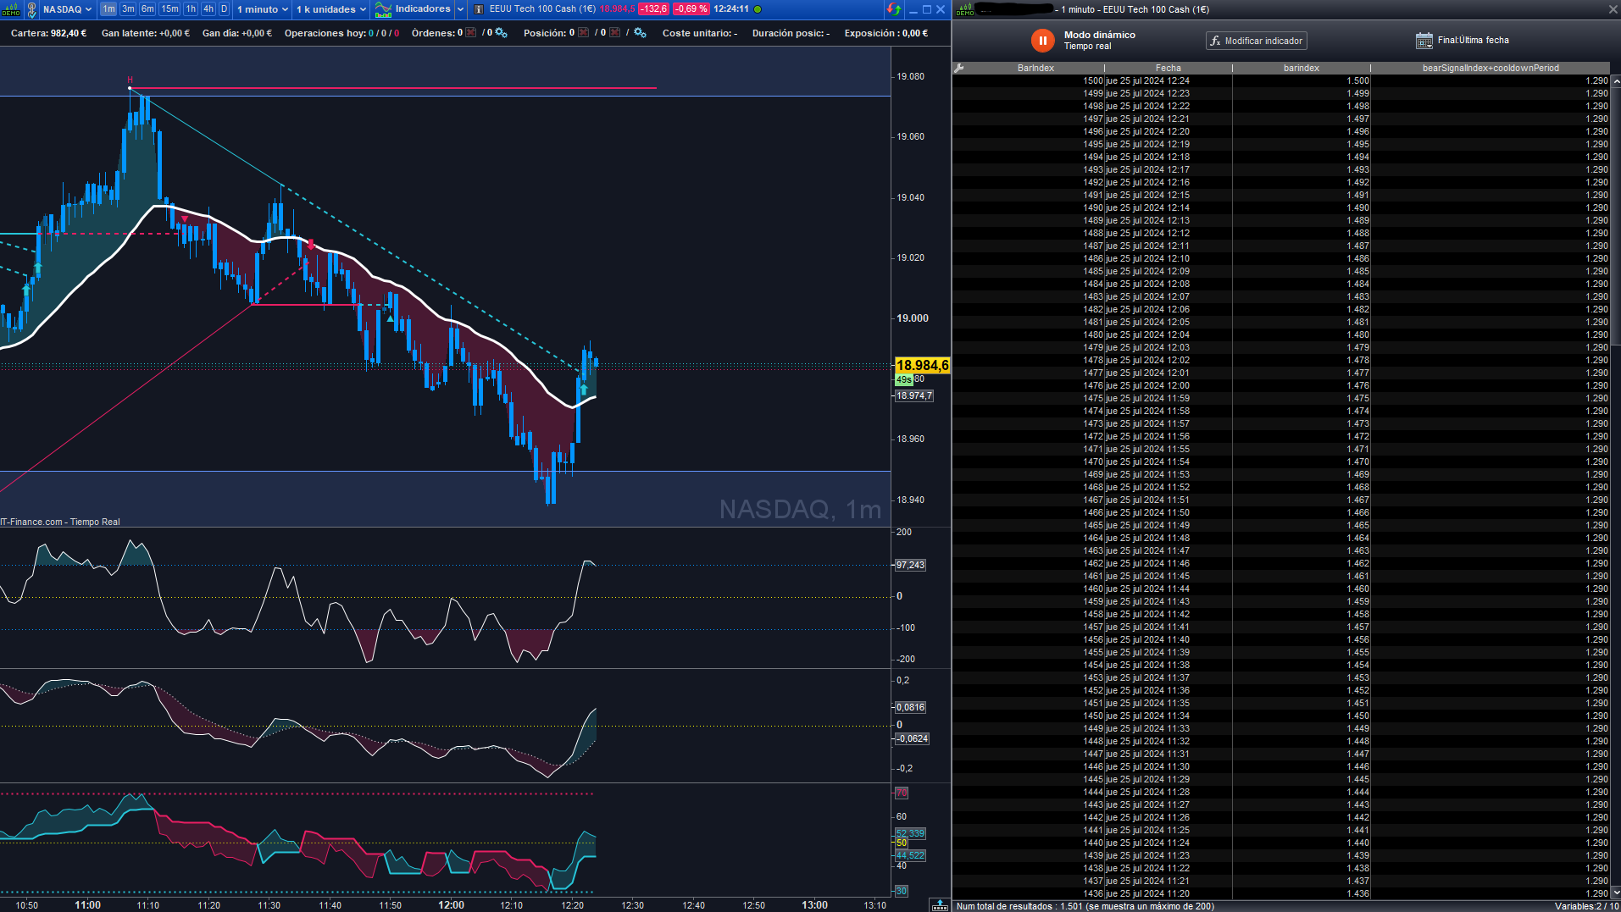Select the 4h timeframe button

(208, 9)
